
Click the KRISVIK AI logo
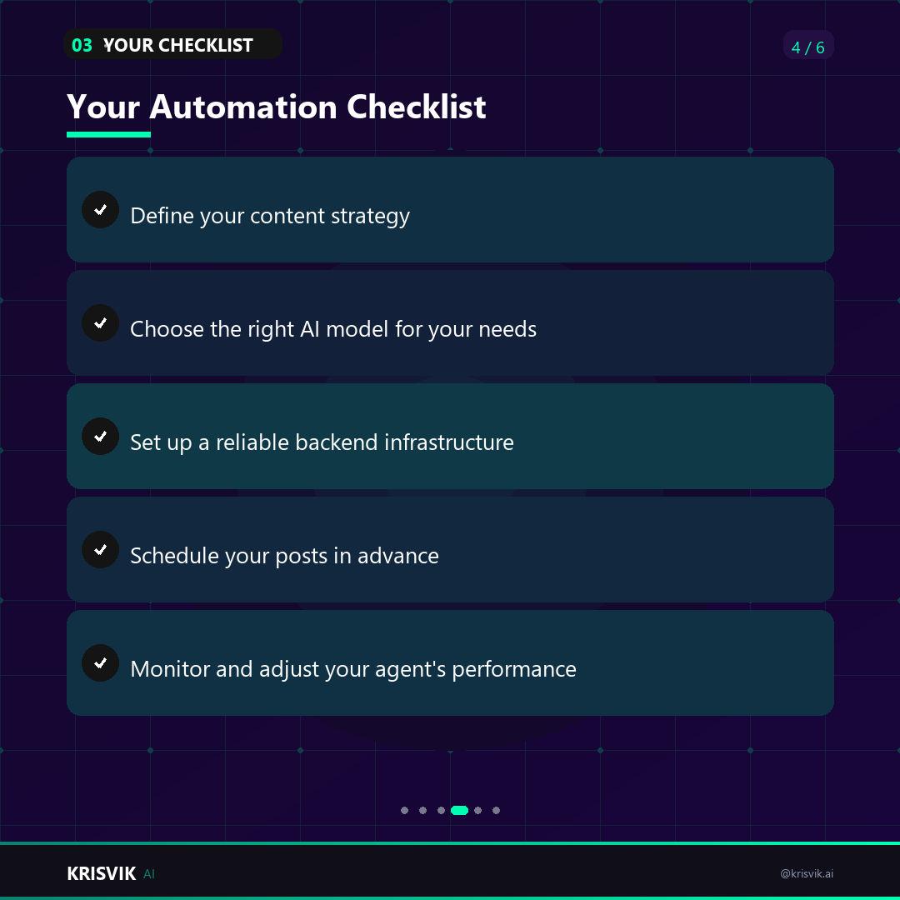(111, 873)
